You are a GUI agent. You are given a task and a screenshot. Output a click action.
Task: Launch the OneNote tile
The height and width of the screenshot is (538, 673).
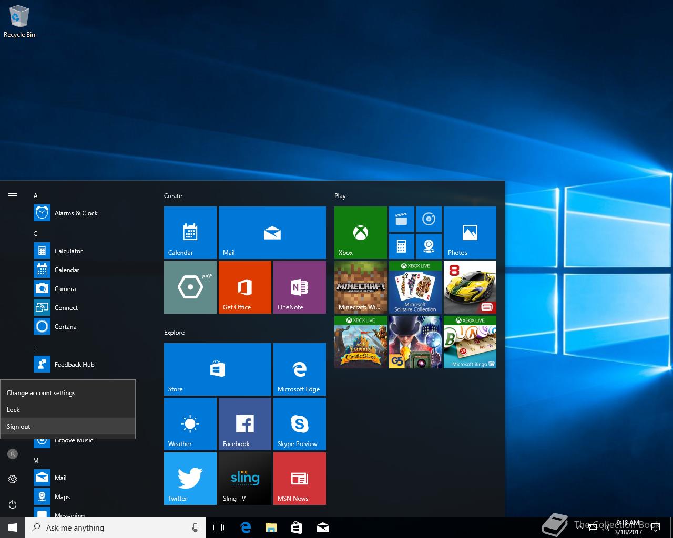coord(300,287)
